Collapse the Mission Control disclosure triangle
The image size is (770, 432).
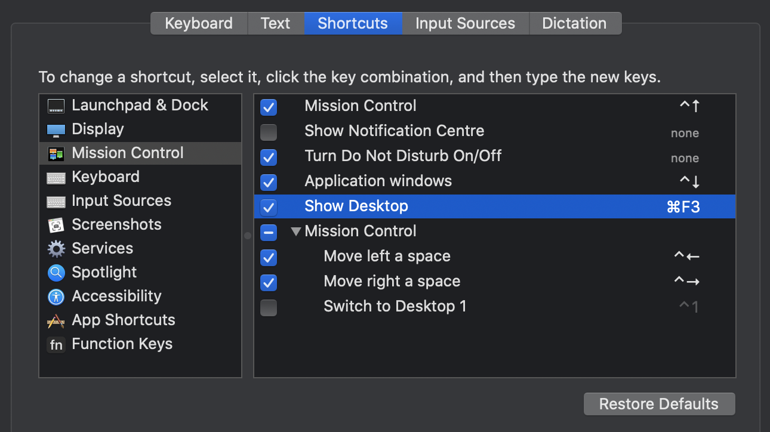coord(296,232)
